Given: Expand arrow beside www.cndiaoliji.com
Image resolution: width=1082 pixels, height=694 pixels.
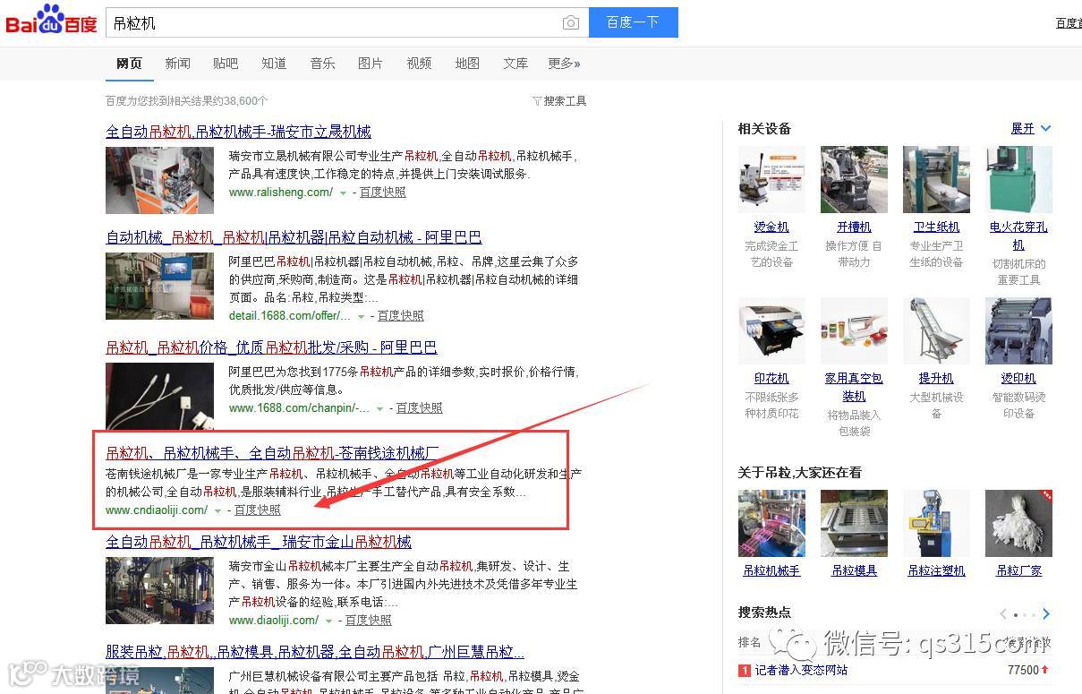Looking at the screenshot, I should [217, 510].
